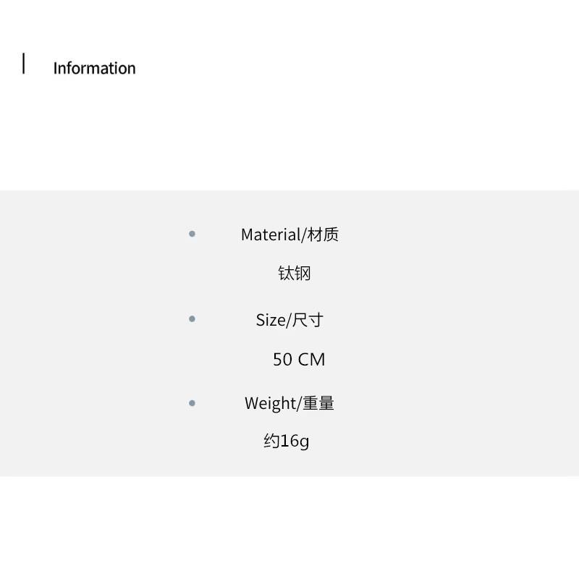Click the English word Material

coord(270,234)
